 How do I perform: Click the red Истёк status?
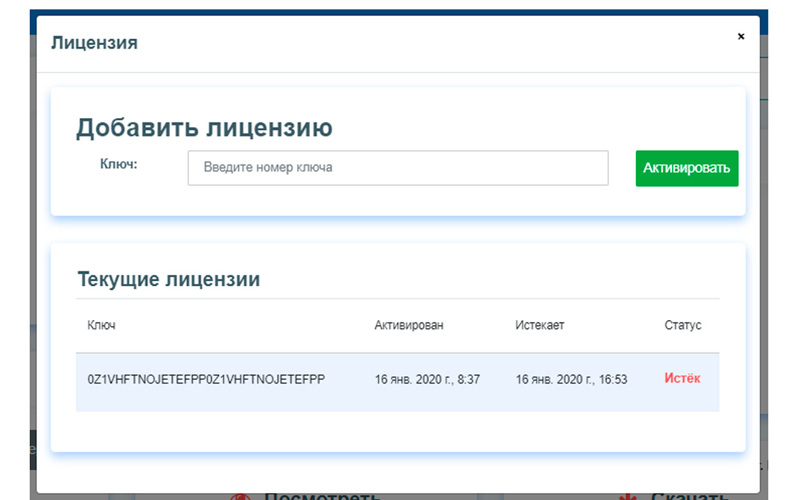(x=682, y=379)
